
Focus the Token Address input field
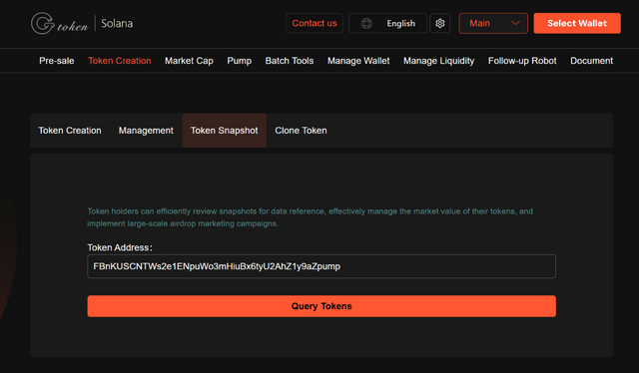tap(321, 266)
